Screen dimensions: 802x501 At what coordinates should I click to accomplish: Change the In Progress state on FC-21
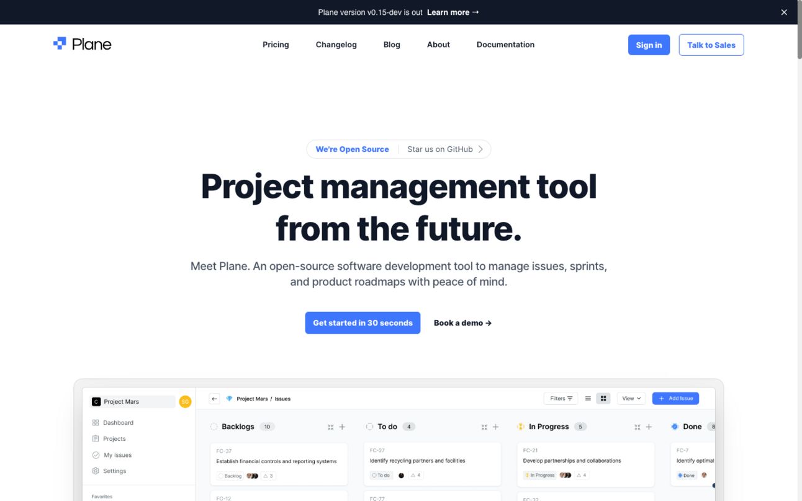[539, 476]
